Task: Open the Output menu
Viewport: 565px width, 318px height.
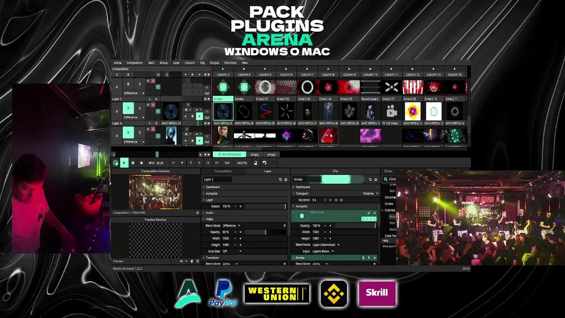Action: pos(215,63)
